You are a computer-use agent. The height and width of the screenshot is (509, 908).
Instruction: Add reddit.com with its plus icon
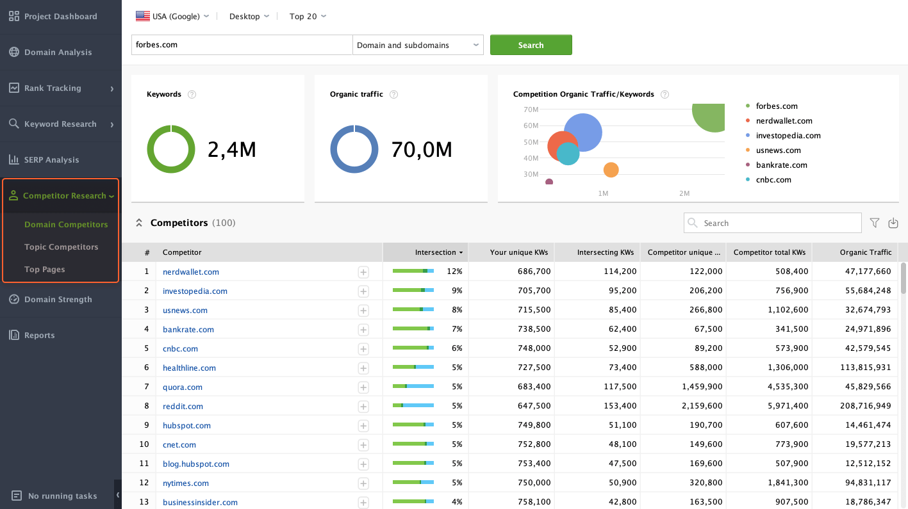tap(363, 407)
